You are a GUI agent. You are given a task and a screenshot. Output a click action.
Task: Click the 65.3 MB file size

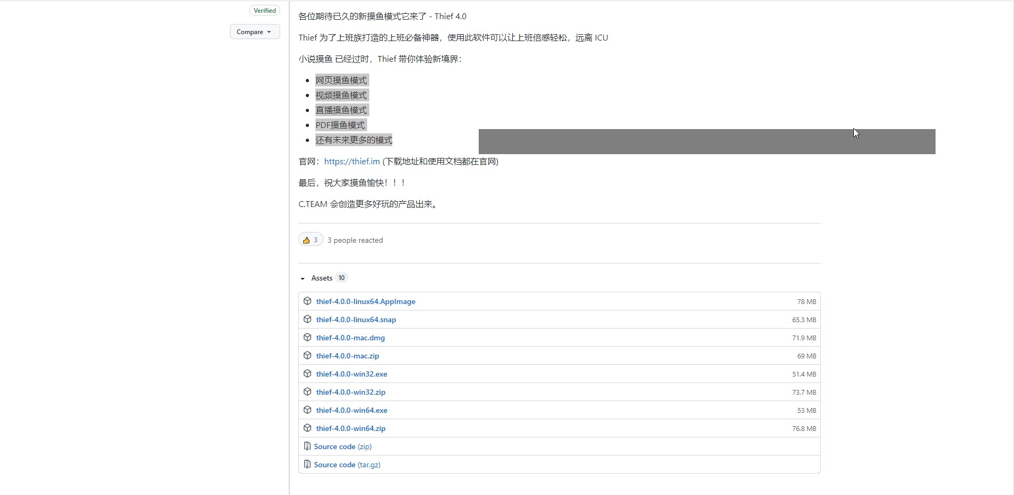click(804, 320)
